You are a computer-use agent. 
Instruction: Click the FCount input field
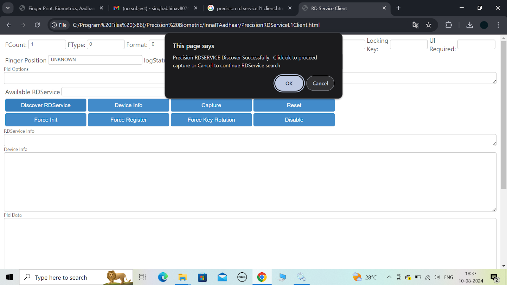(47, 44)
